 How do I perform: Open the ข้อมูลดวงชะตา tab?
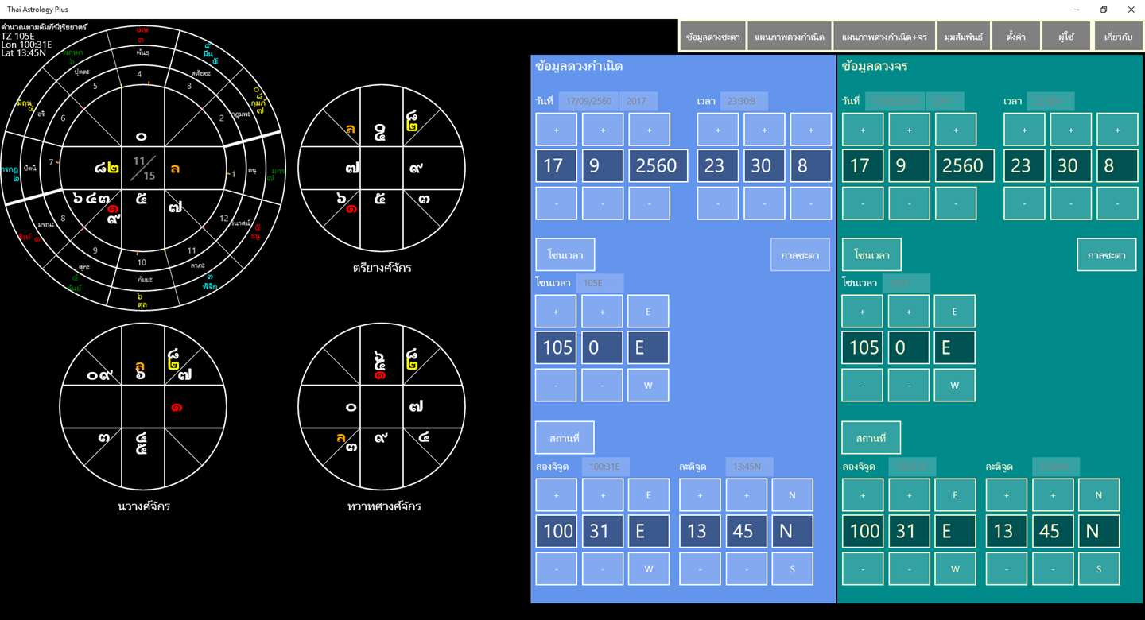(712, 37)
